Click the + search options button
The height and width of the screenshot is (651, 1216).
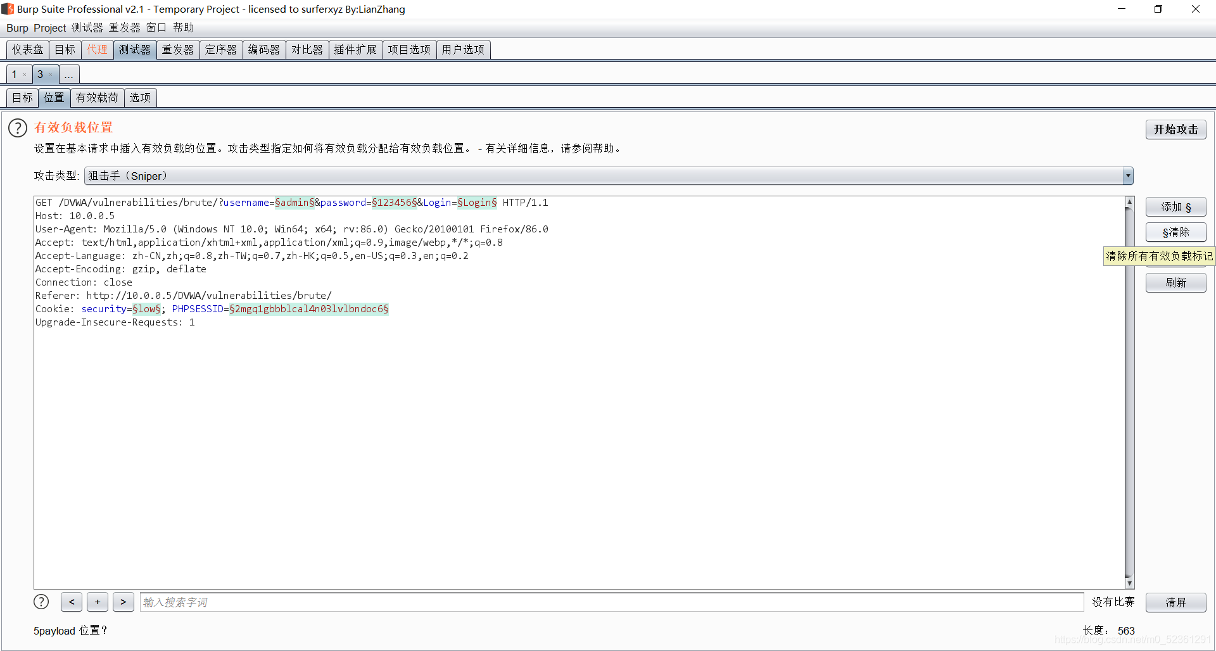tap(98, 602)
